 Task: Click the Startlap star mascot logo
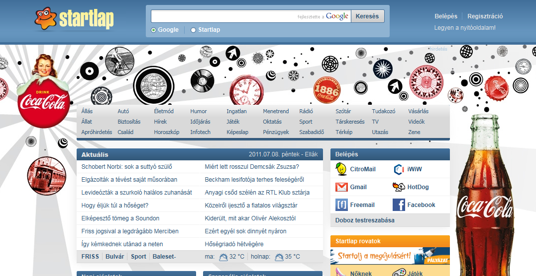(45, 18)
